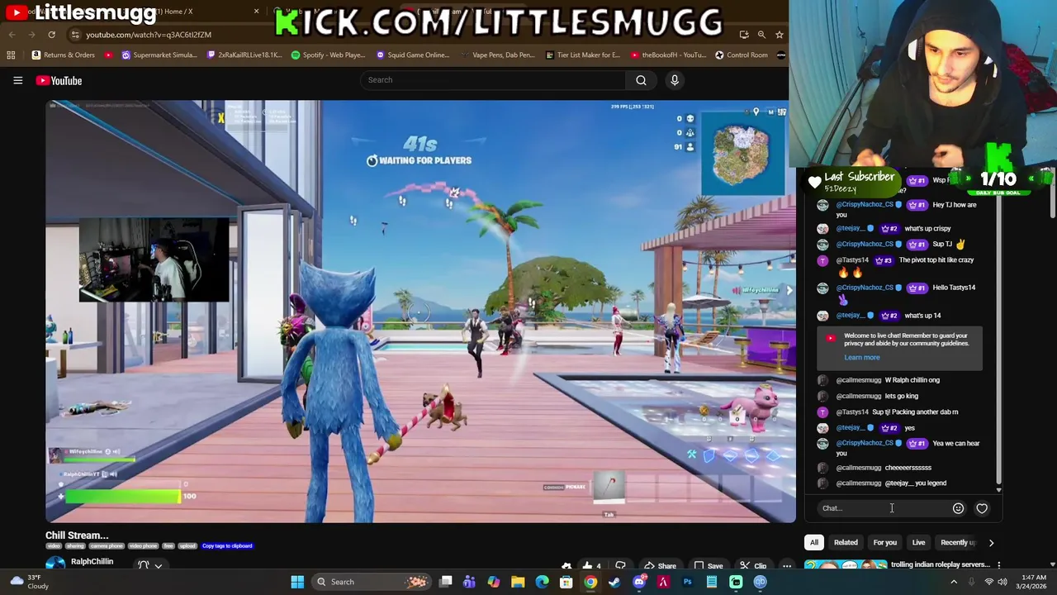
Task: Open Tier List Maker bookmark
Action: [583, 55]
